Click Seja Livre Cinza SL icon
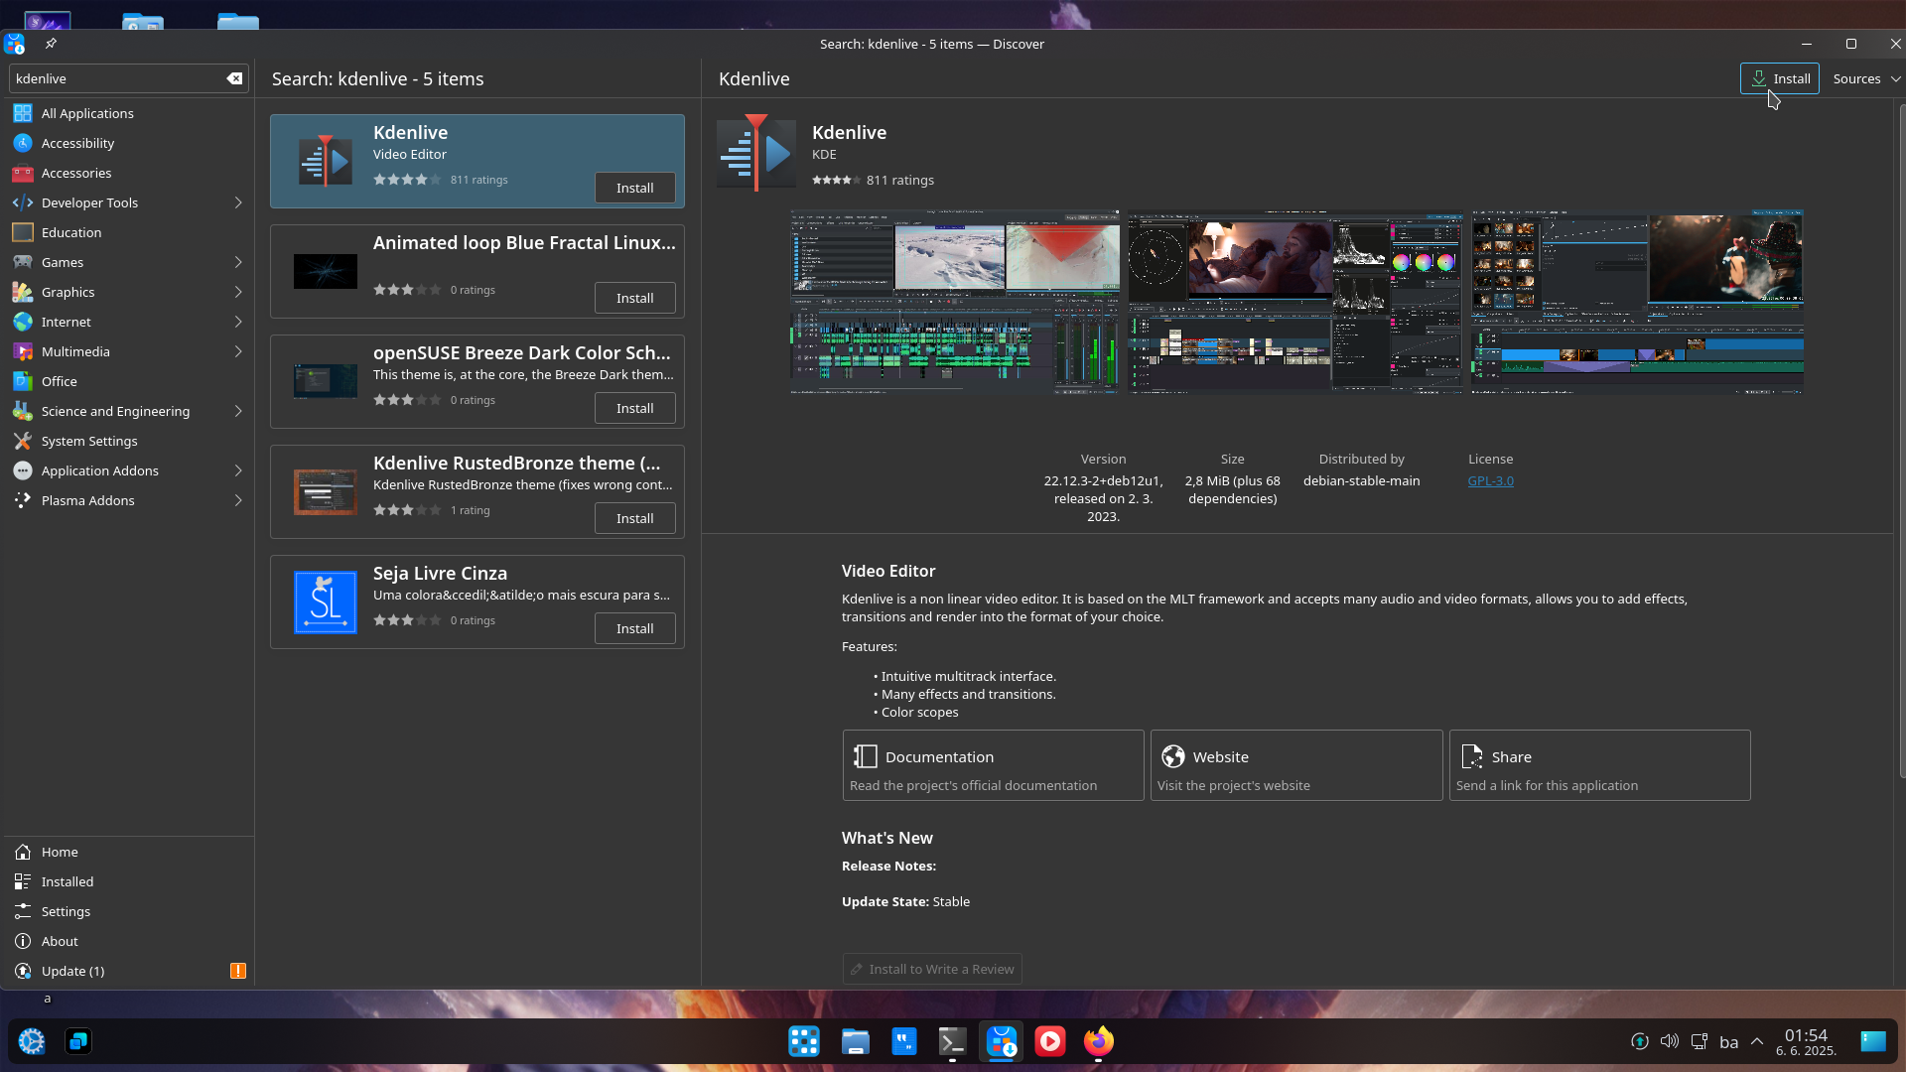The width and height of the screenshot is (1906, 1072). coord(326,602)
